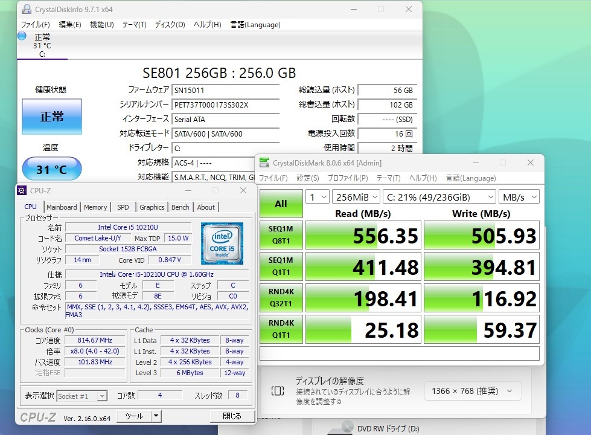The image size is (591, 435).
Task: Click the 394.81 write result
Action: (x=482, y=266)
